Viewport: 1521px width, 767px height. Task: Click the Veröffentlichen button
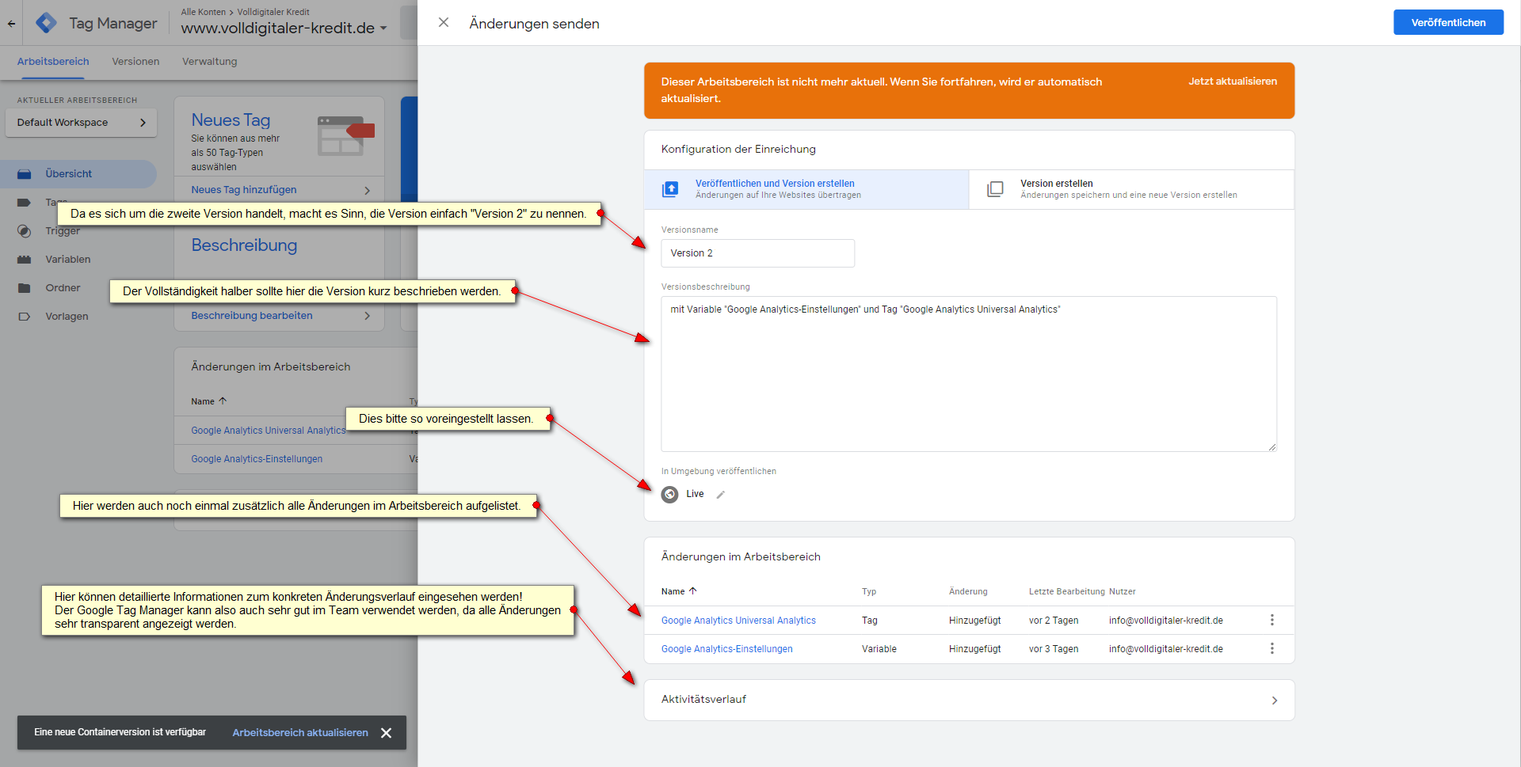coord(1448,22)
